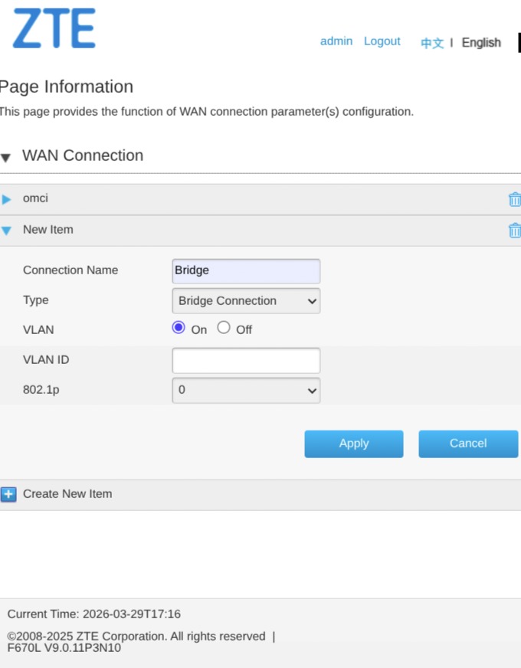Delete the omci connection via trash icon

click(x=514, y=199)
